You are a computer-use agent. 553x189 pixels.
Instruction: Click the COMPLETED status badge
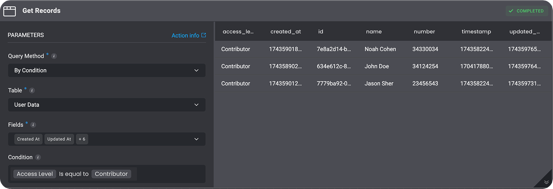tap(527, 11)
